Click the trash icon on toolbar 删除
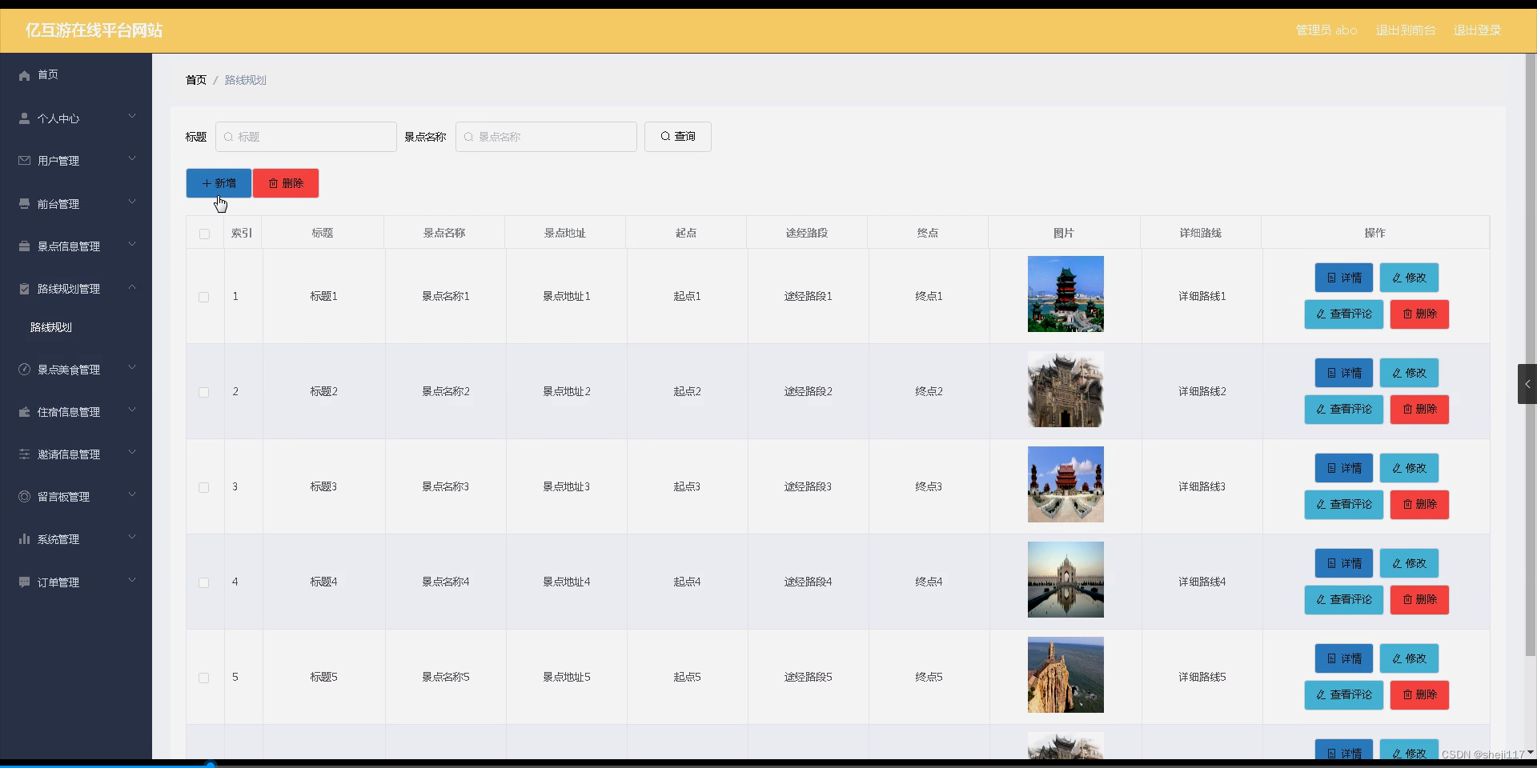 click(x=273, y=183)
